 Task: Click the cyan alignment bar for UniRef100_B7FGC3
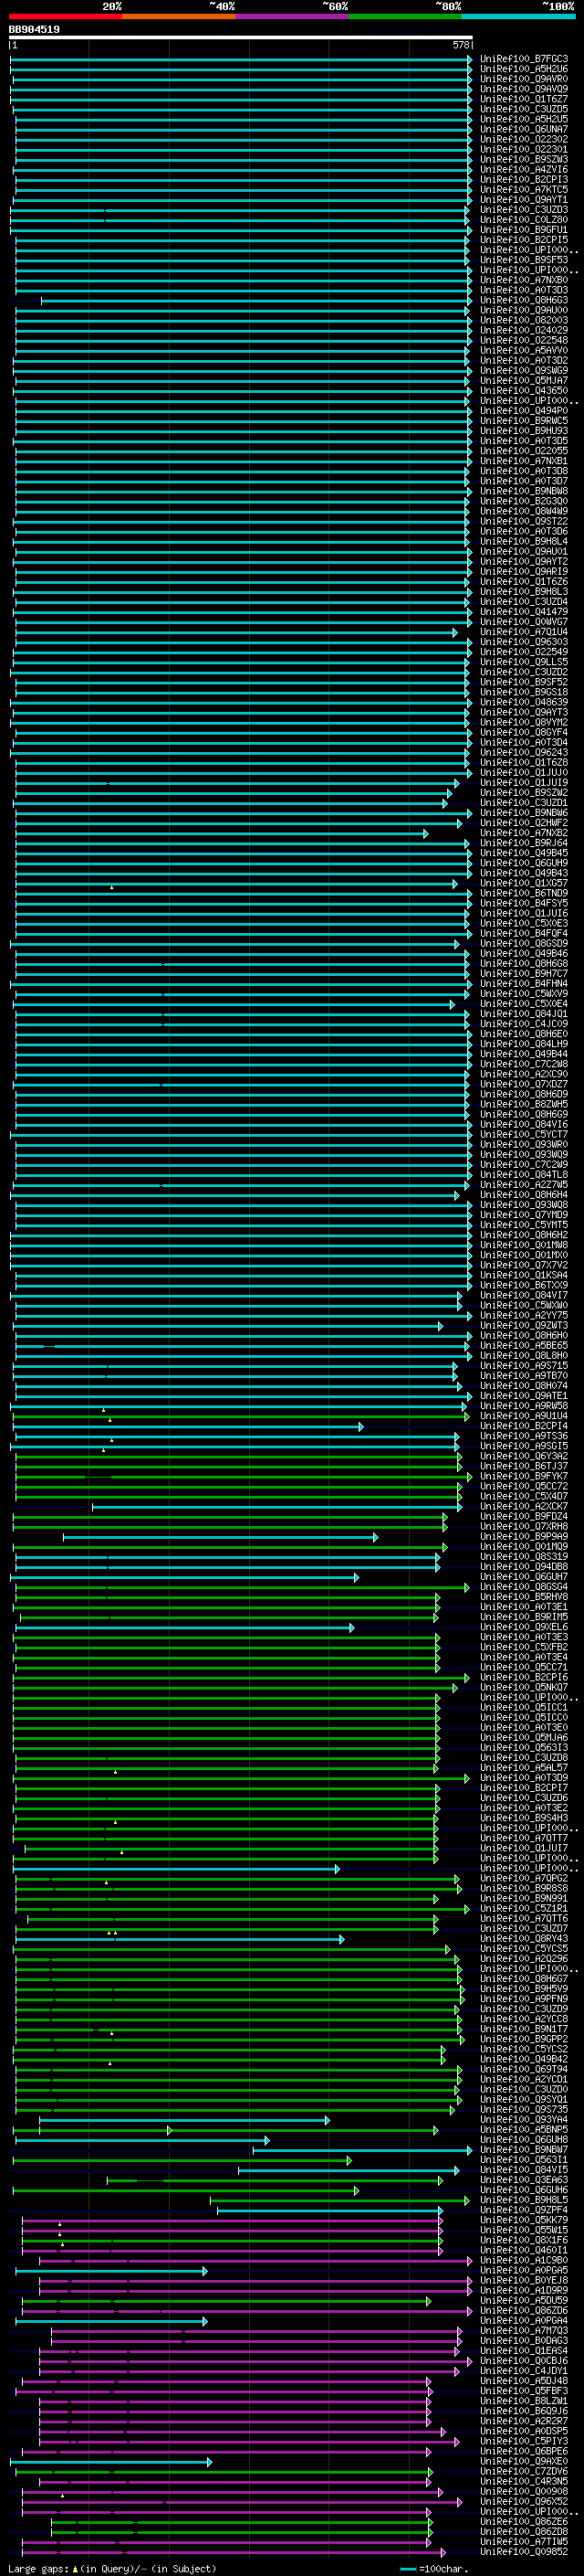point(241,59)
